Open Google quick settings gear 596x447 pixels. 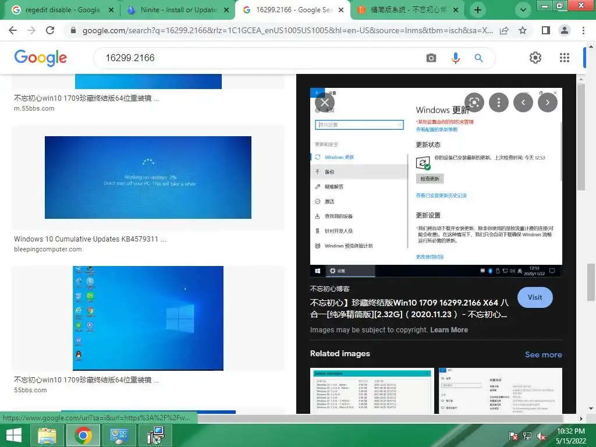pyautogui.click(x=535, y=58)
